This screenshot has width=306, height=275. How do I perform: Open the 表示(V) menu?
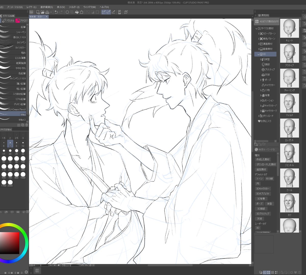point(61,7)
